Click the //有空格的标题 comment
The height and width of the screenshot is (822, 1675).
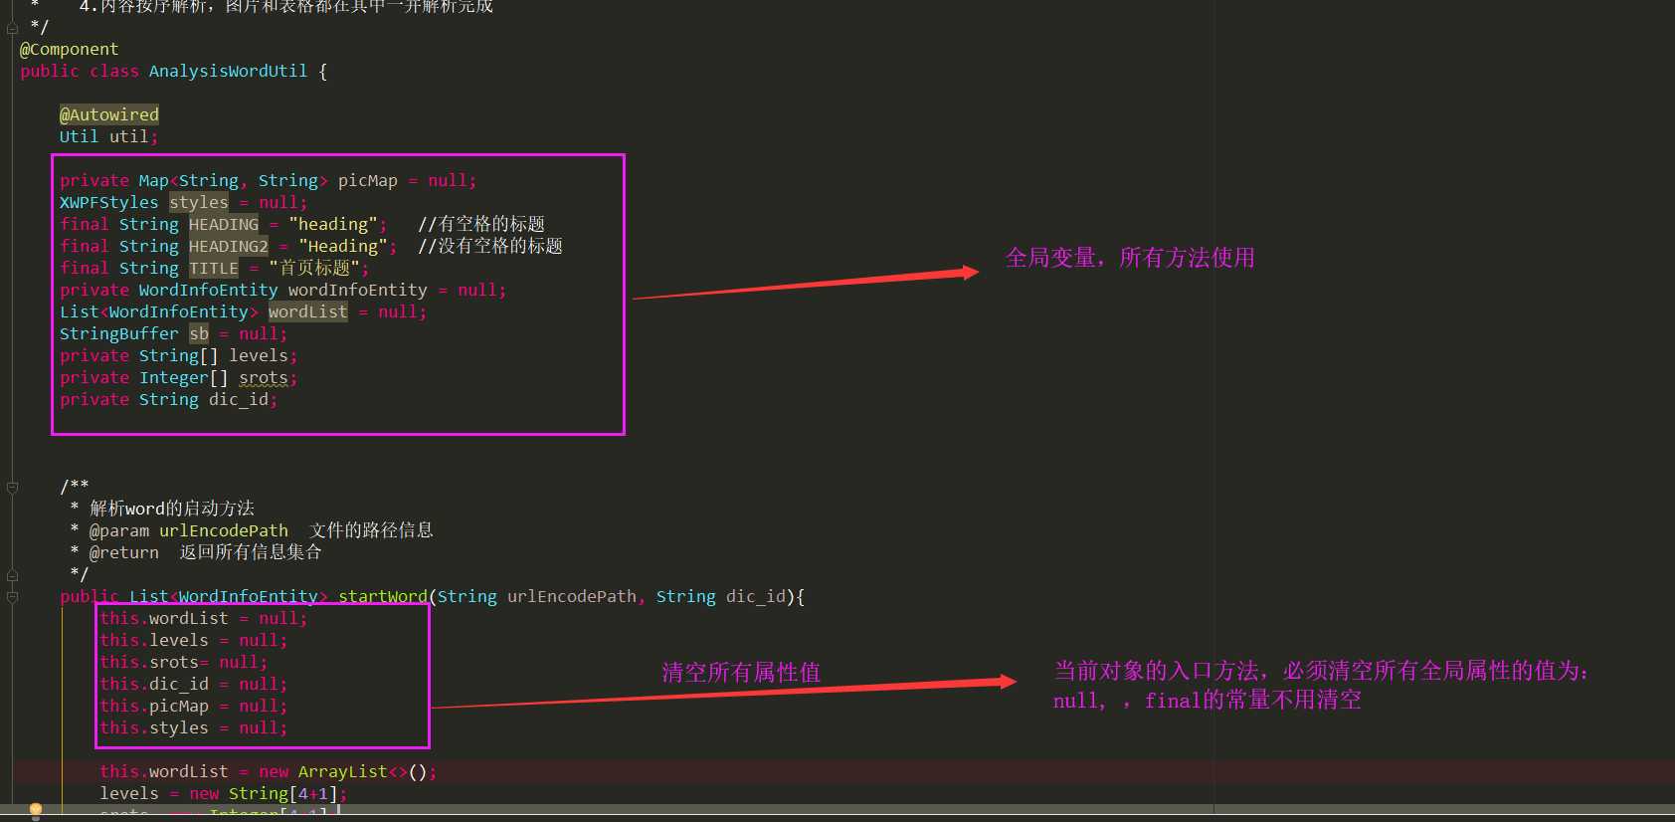click(x=481, y=224)
